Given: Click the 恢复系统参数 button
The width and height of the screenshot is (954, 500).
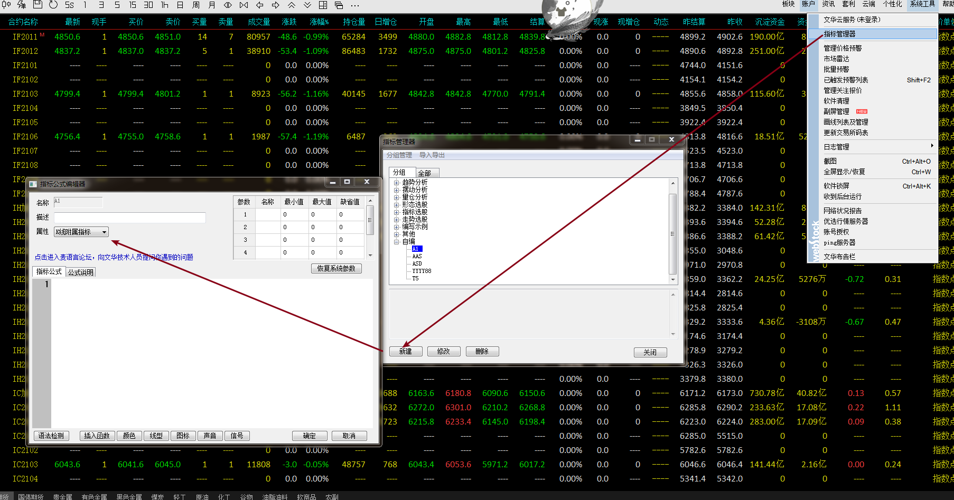Looking at the screenshot, I should pyautogui.click(x=336, y=269).
